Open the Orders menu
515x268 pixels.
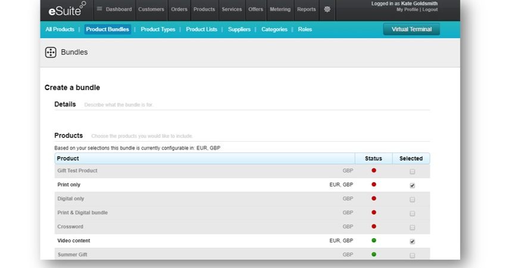[179, 9]
